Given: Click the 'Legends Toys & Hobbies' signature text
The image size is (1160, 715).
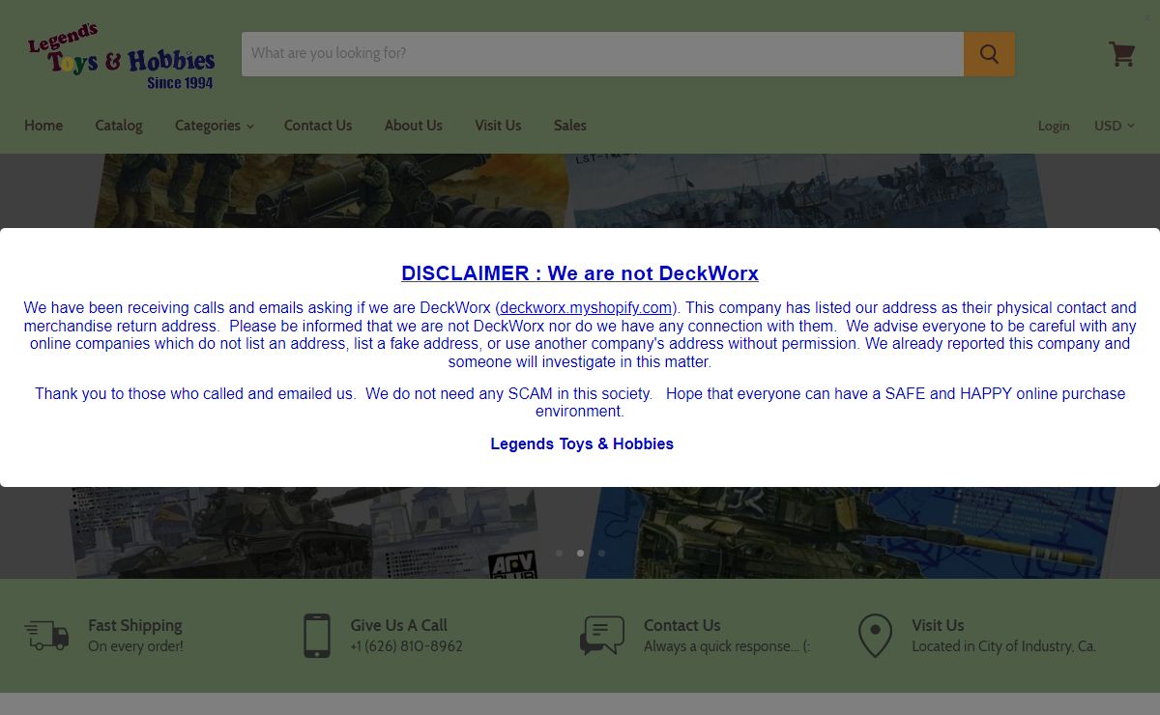Looking at the screenshot, I should point(582,444).
